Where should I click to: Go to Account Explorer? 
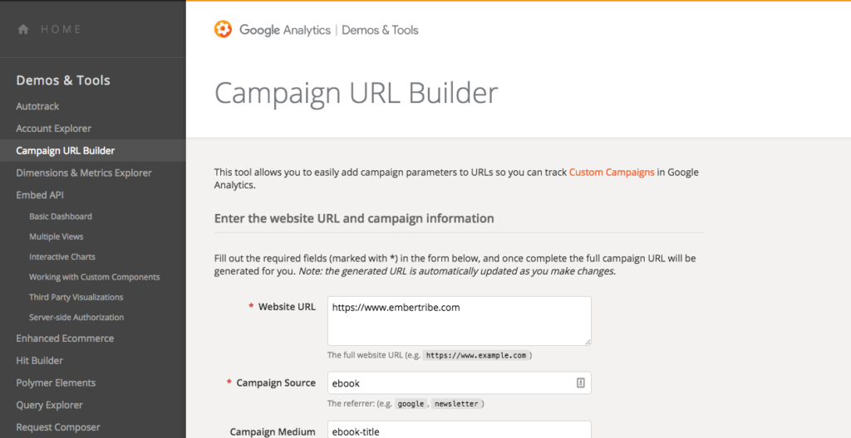pos(54,129)
